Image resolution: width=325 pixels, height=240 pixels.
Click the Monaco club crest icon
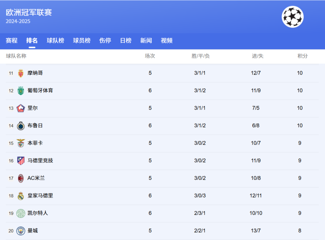tap(21, 73)
